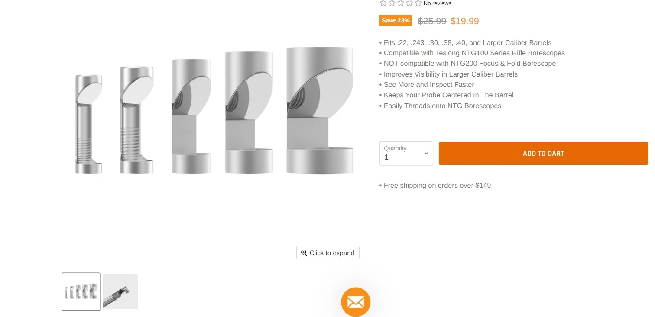Open the Quantity dropdown
This screenshot has height=317, width=655.
[x=406, y=154]
